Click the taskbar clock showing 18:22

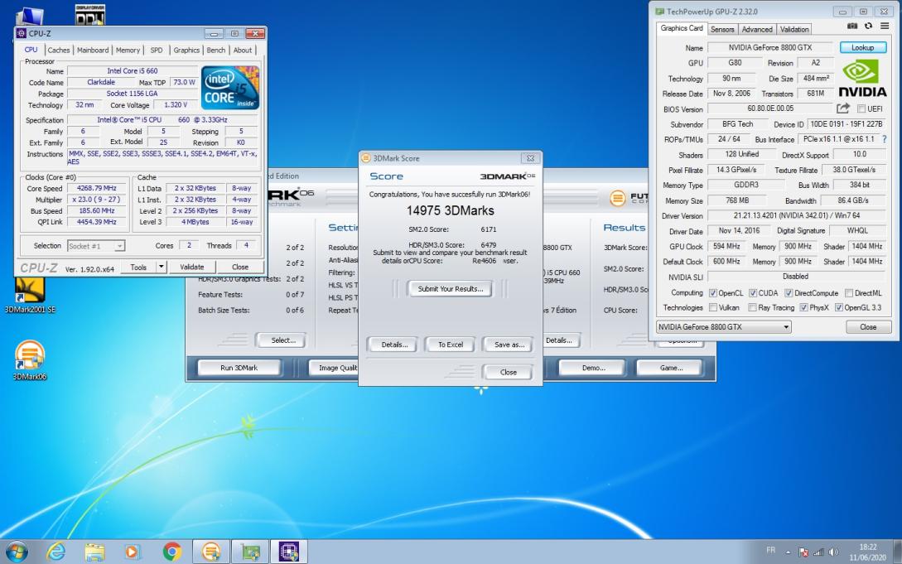coord(867,552)
